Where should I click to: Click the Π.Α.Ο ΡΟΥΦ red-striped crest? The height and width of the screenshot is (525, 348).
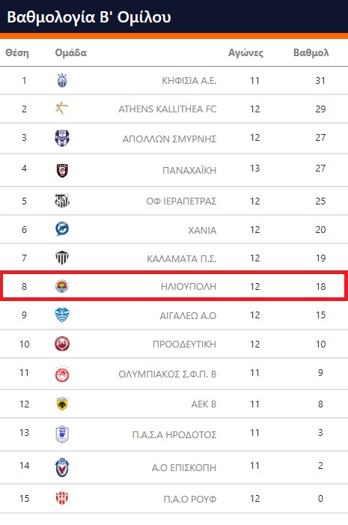[62, 498]
